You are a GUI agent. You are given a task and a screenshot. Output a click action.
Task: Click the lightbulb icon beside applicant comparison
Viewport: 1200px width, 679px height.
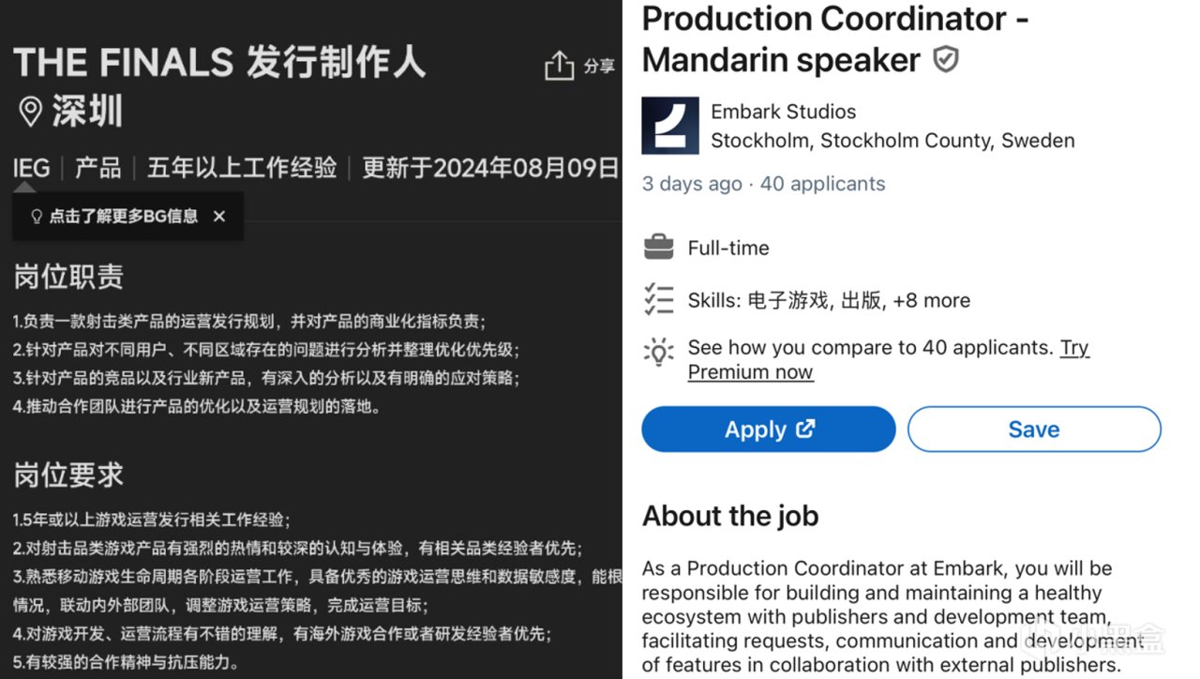[x=659, y=352]
